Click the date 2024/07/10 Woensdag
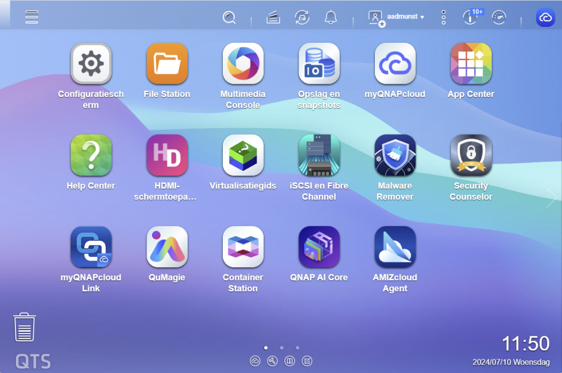This screenshot has width=562, height=373. click(511, 362)
